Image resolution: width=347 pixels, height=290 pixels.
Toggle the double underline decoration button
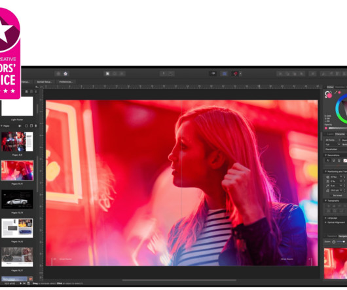tap(334, 161)
